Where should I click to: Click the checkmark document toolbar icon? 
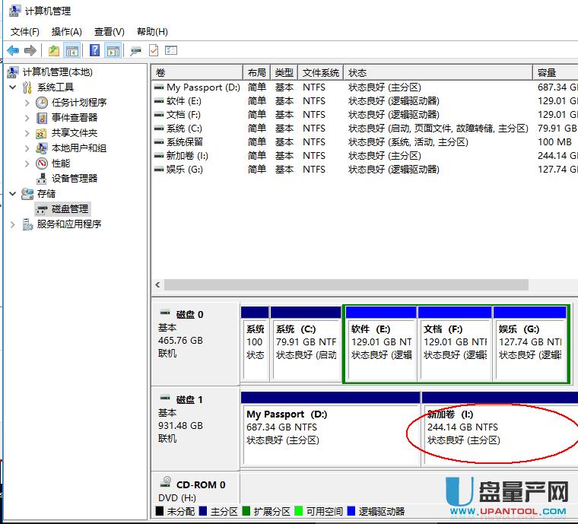153,50
